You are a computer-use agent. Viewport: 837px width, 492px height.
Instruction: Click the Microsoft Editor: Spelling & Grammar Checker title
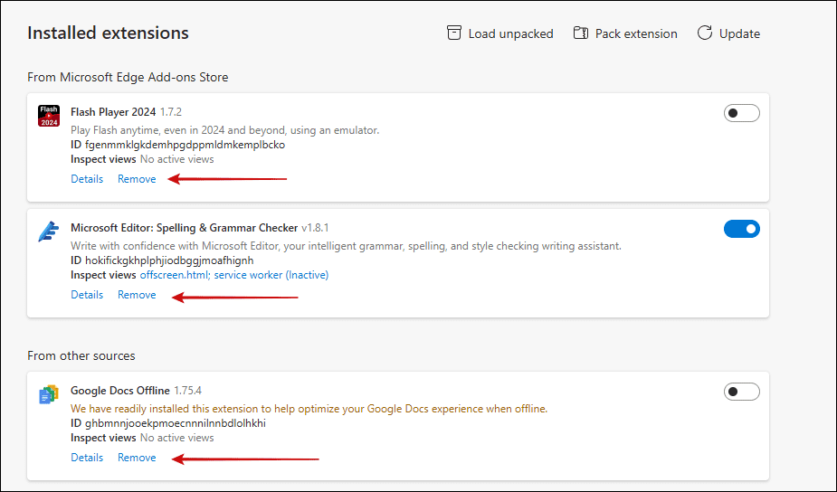tap(185, 228)
